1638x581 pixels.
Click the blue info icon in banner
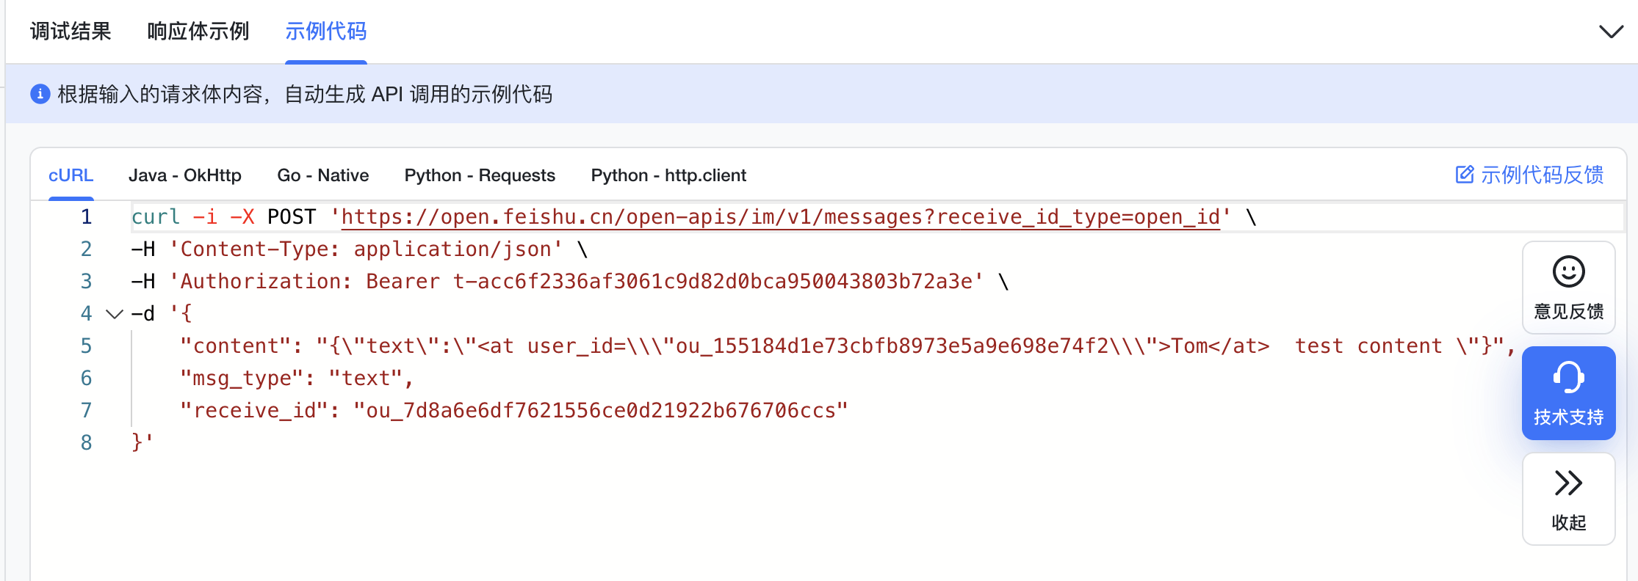40,94
